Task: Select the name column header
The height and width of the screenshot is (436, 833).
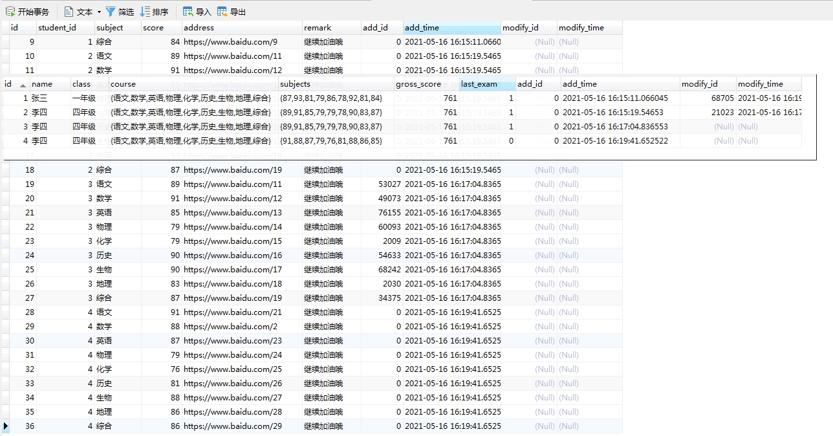Action: tap(50, 84)
